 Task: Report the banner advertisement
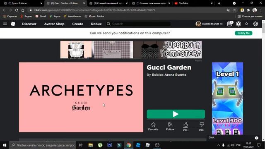(x=198, y=60)
